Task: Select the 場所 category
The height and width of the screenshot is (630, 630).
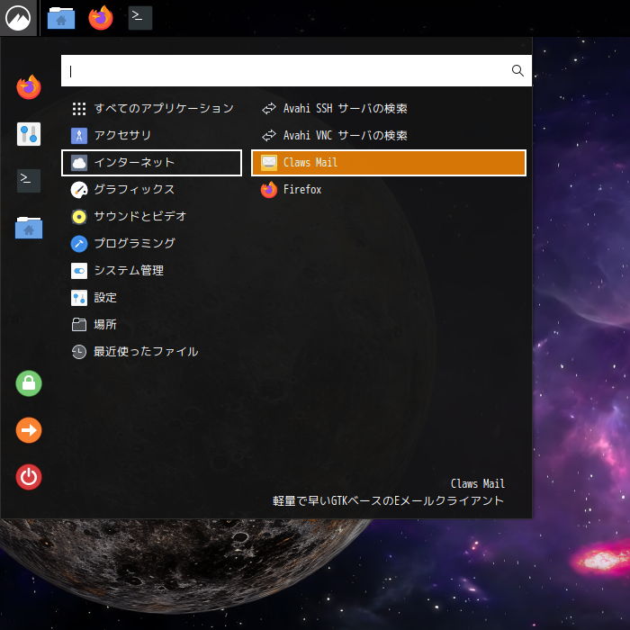Action: point(152,325)
